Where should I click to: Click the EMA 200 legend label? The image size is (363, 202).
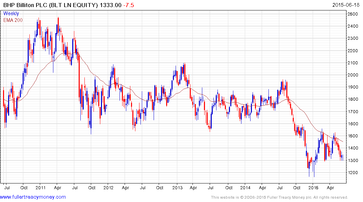pos(13,20)
